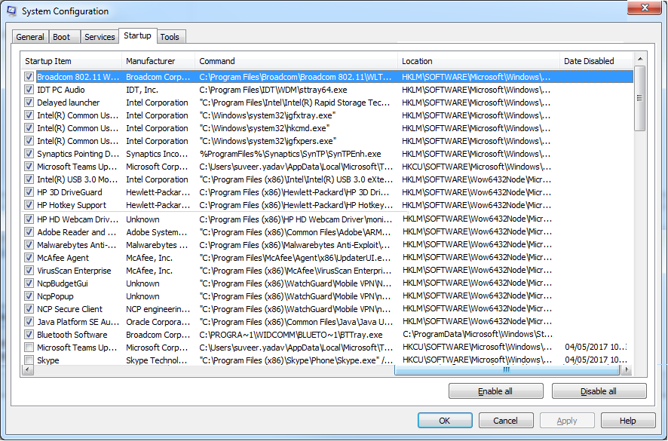Sort by Location column header
The image size is (668, 441).
[x=479, y=61]
